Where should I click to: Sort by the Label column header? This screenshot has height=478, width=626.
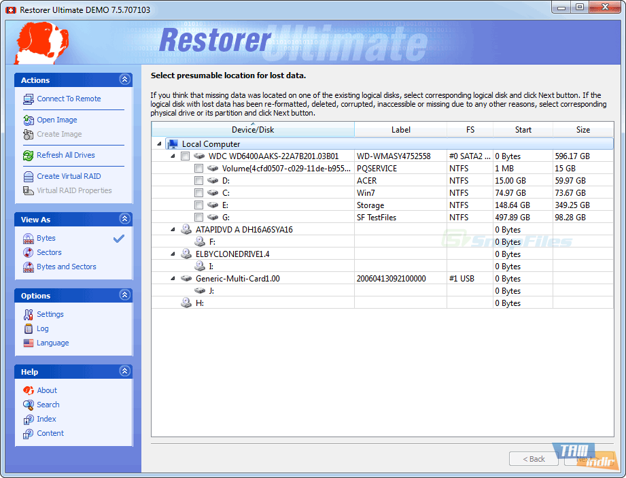400,130
